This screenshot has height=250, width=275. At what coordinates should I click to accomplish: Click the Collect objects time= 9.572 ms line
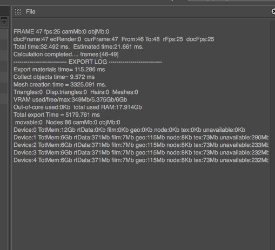(x=54, y=77)
